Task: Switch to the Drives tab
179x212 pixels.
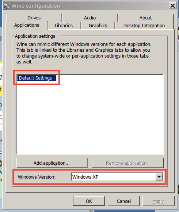Action: click(x=34, y=18)
